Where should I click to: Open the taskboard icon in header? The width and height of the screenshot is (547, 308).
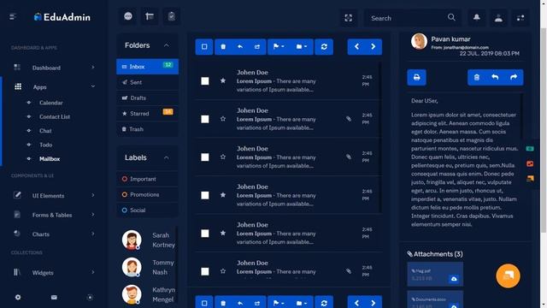tap(150, 16)
